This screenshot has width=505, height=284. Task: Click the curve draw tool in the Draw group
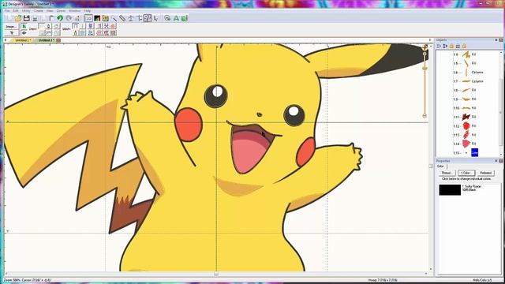[48, 32]
